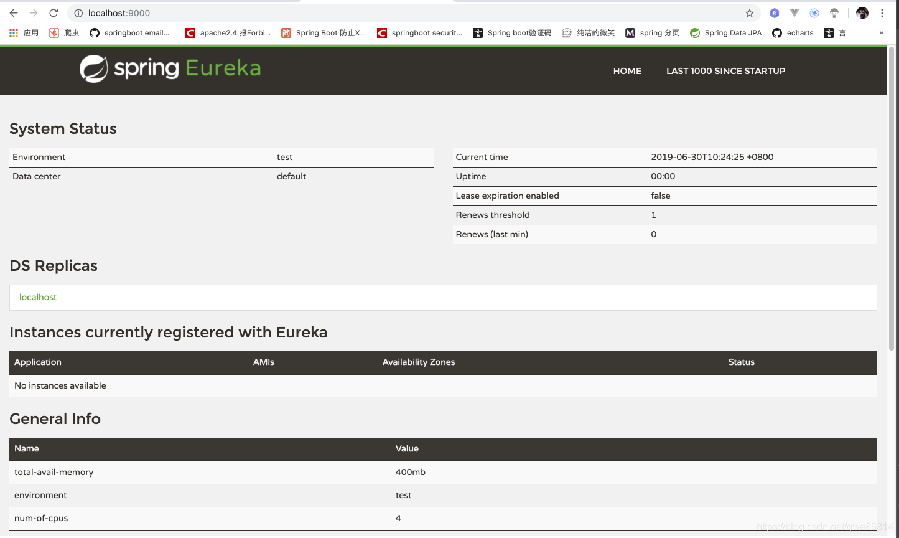Open the Spring boot验证码 bookmark

pos(512,33)
